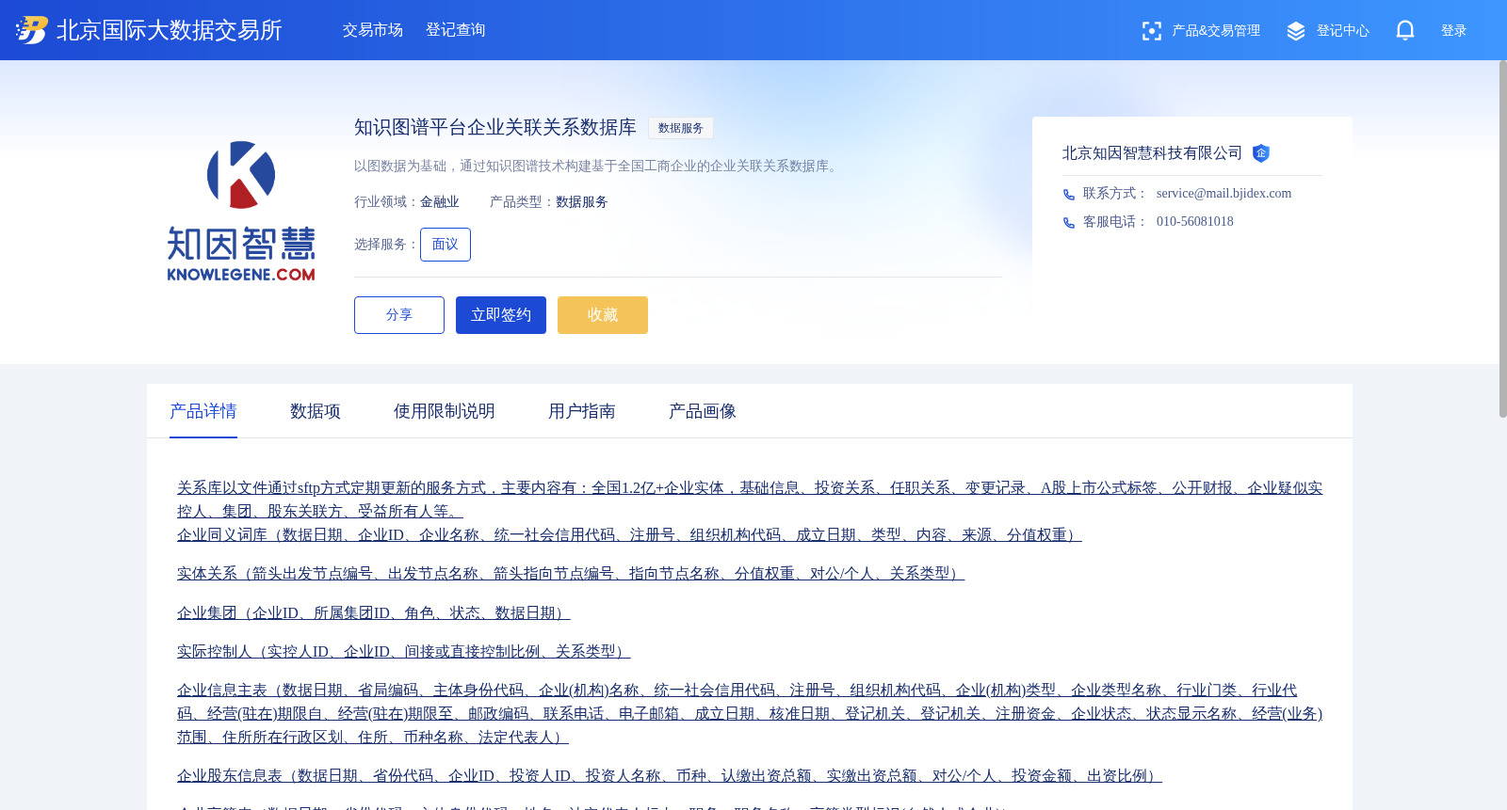Viewport: 1507px width, 810px height.
Task: Open 登记查询 in top navigation
Action: [x=456, y=30]
